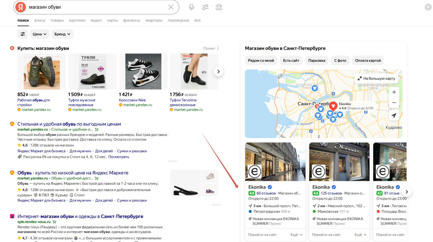Open Интернет-магазин обуви и одежды result
This screenshot has height=242, width=433.
point(80,216)
